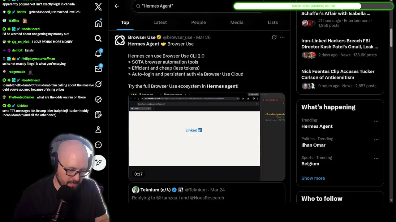
Task: Open the Mar 26 post timestamp
Action: click(203, 37)
